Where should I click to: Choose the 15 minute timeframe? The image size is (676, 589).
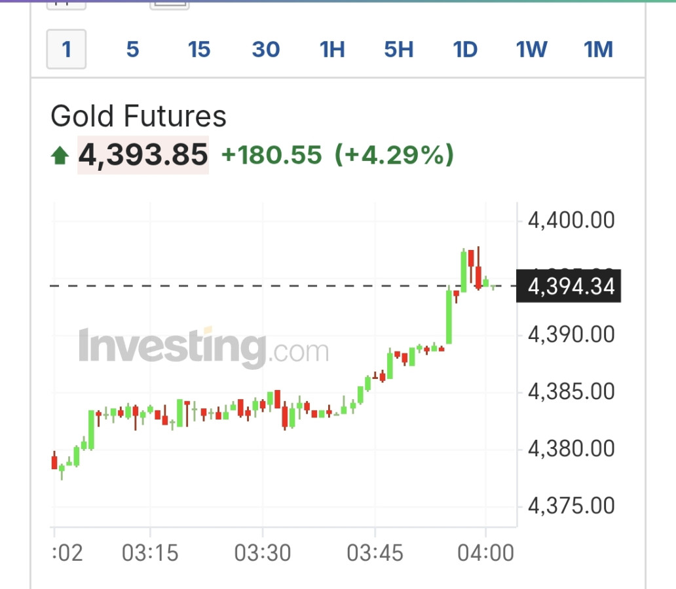199,49
